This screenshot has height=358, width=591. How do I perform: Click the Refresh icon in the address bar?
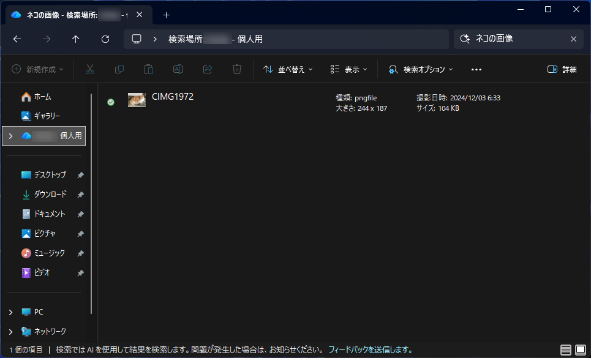(x=105, y=39)
